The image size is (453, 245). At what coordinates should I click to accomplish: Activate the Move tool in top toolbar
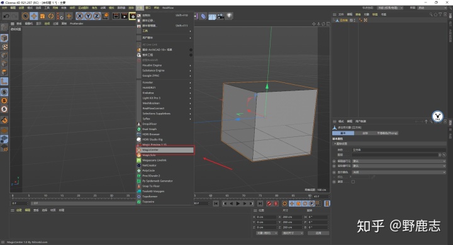34,16
